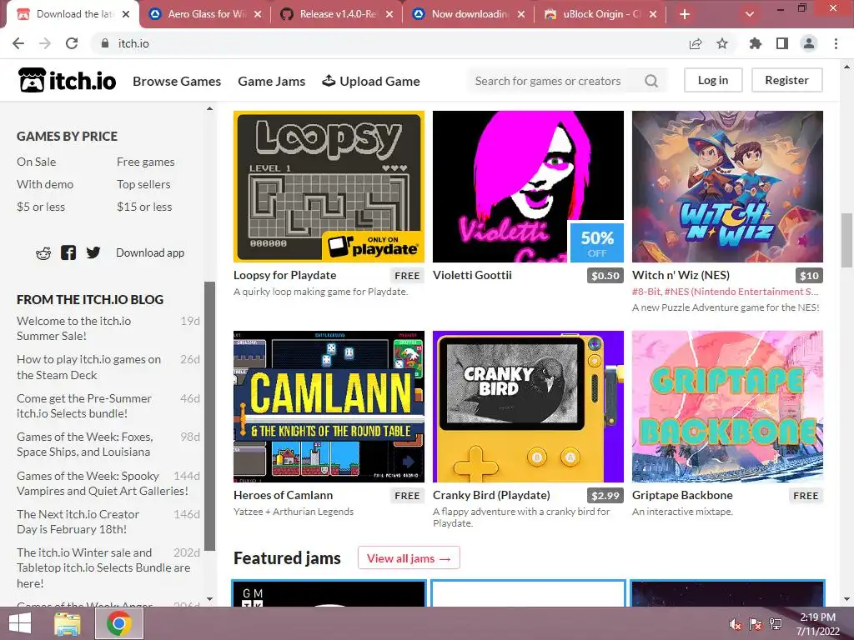Switch to the Now downloading tab
Image resolution: width=854 pixels, height=640 pixels.
tap(469, 14)
